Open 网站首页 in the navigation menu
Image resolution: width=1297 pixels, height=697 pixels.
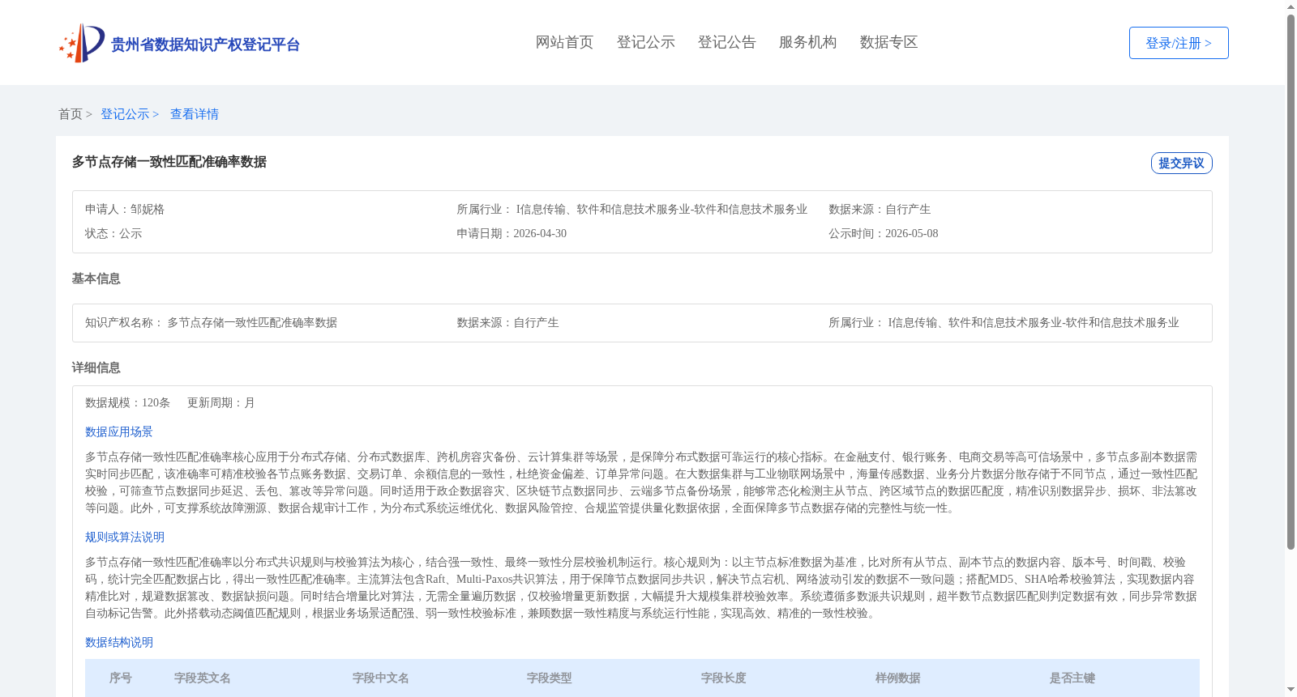564,42
